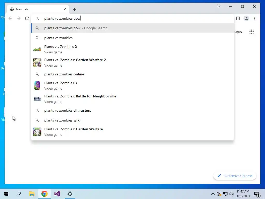
Task: Click the Customize Chrome button
Action: 234,176
